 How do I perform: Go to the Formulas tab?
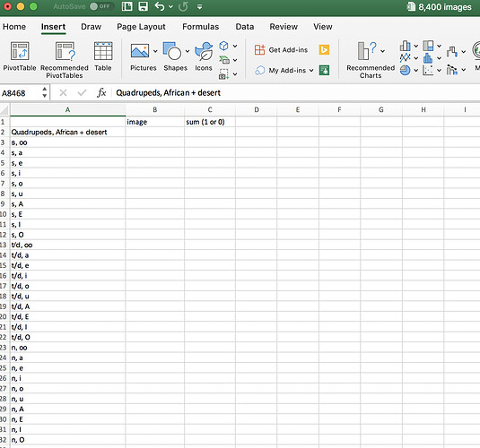point(200,27)
